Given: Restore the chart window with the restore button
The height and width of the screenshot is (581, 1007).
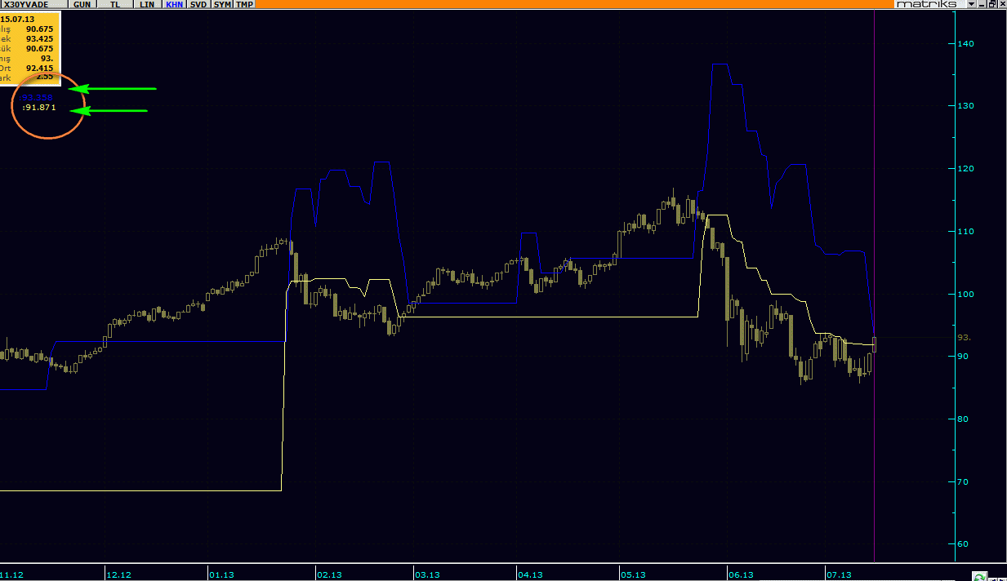Looking at the screenshot, I should click(x=991, y=4).
